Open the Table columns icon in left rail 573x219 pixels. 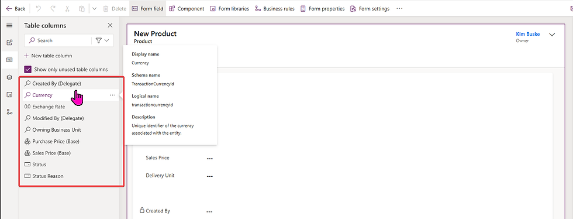click(9, 60)
